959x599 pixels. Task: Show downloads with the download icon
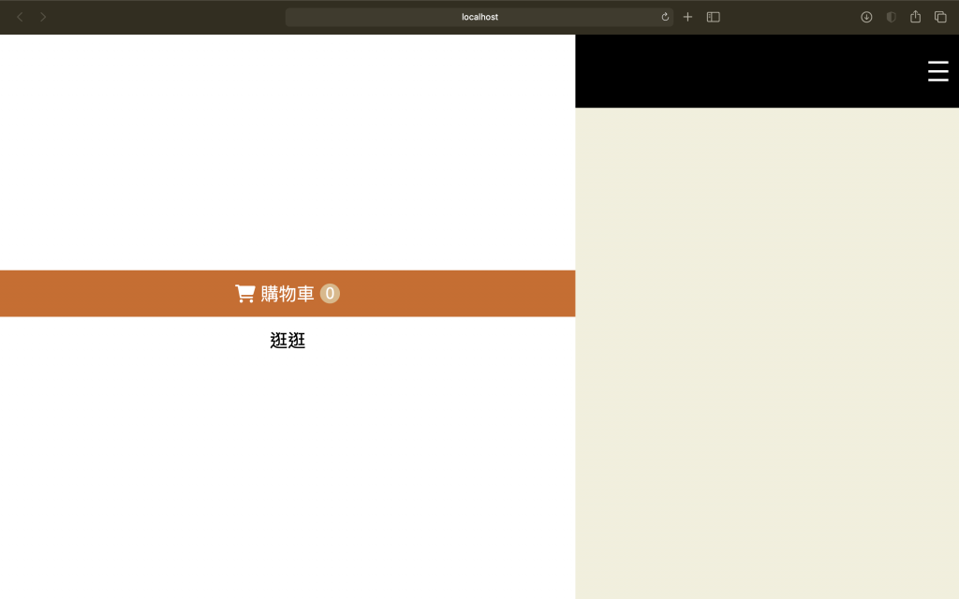pos(866,17)
